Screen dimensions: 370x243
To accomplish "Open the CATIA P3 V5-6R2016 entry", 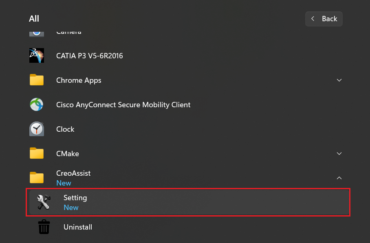I will 89,56.
